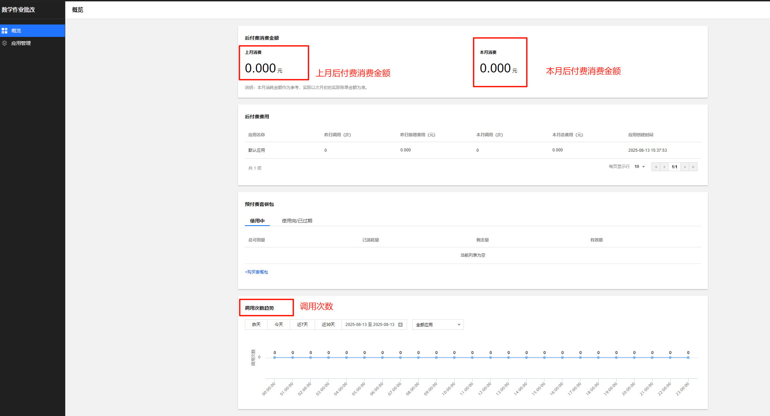Select the 今天 time range
The height and width of the screenshot is (416, 770).
[279, 325]
